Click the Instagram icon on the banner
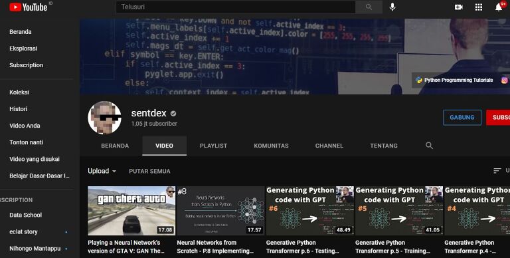The width and height of the screenshot is (510, 258). [505, 80]
